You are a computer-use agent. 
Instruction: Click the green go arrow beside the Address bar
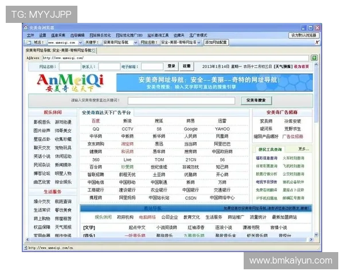(314, 58)
